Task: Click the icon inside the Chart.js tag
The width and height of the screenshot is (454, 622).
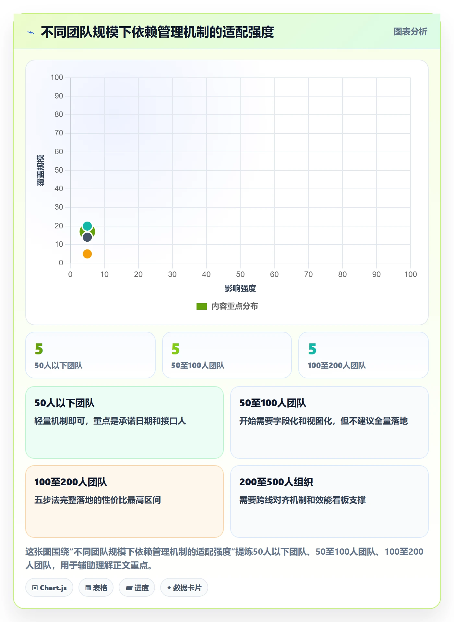Action: point(35,588)
